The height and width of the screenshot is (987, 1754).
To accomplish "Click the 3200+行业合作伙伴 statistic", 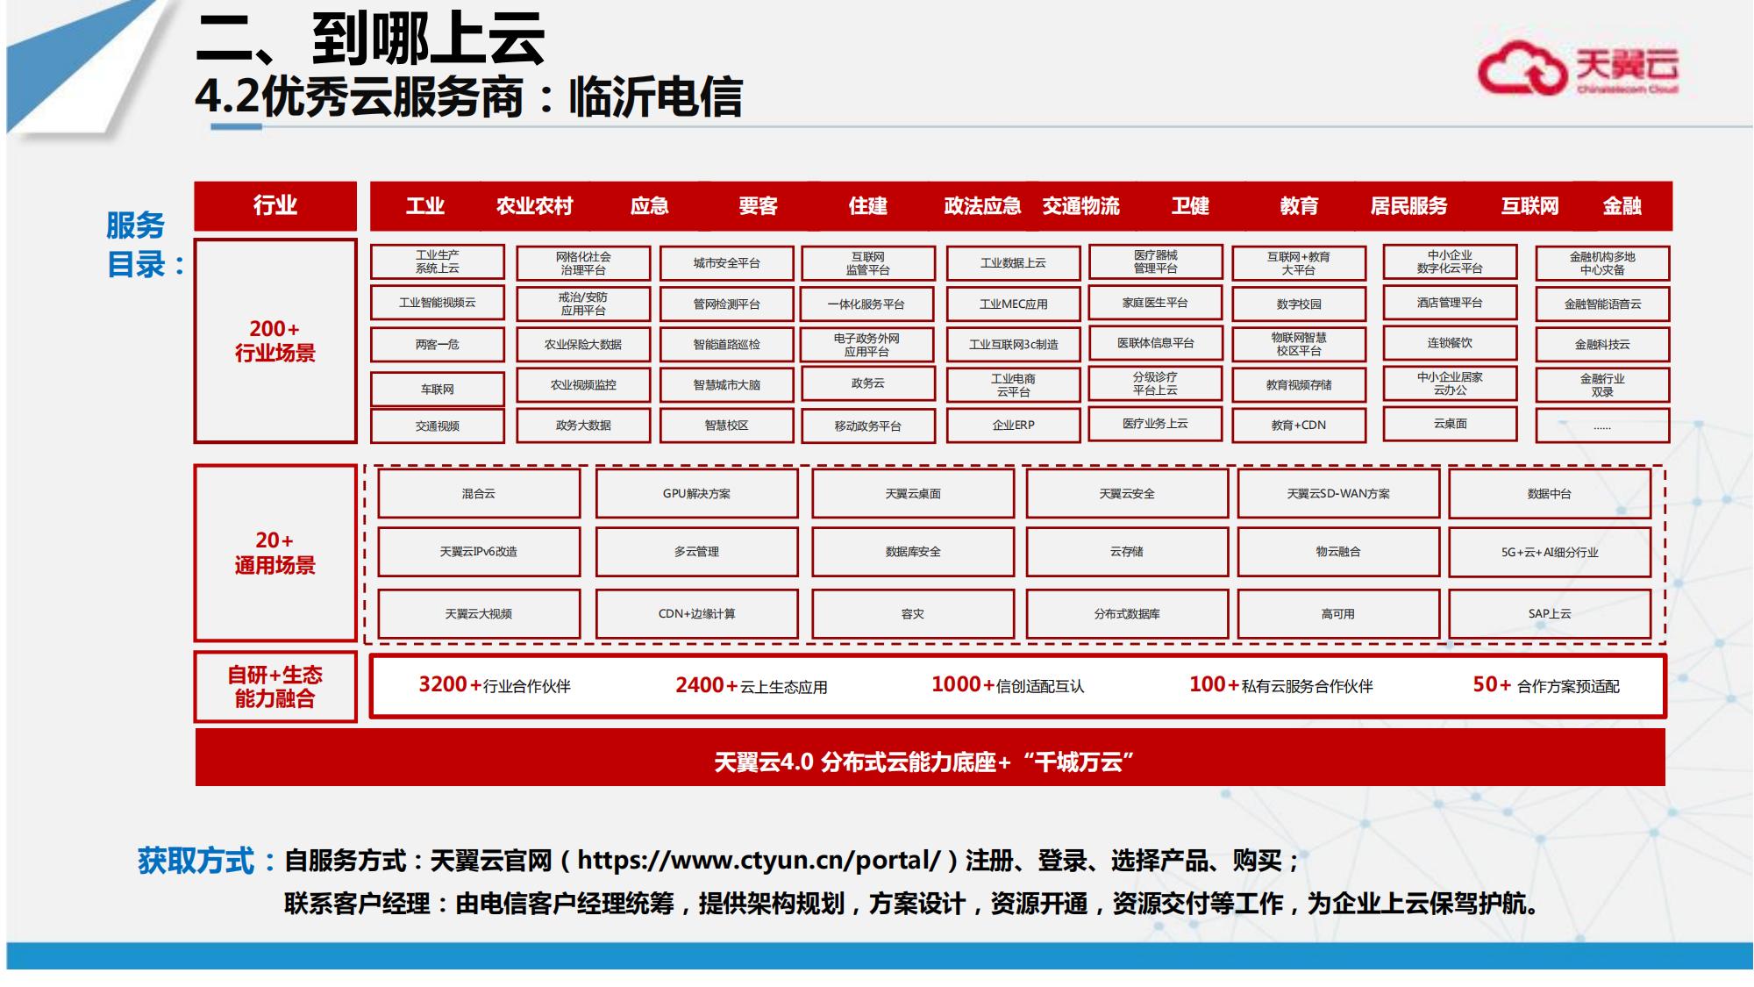I will click(495, 685).
